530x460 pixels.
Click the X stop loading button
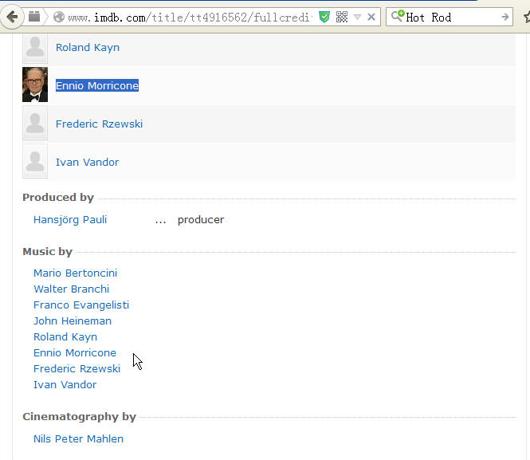coord(371,17)
